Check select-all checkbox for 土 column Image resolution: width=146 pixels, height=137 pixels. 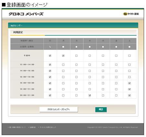click(x=129, y=47)
